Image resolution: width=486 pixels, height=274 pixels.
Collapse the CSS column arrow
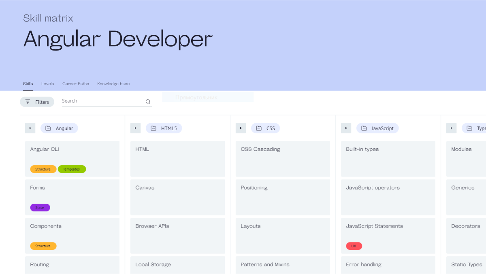241,128
